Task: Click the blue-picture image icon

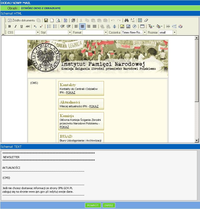Action: [128, 26]
